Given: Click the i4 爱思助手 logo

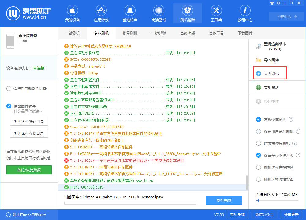Looking at the screenshot, I should click(x=28, y=13).
